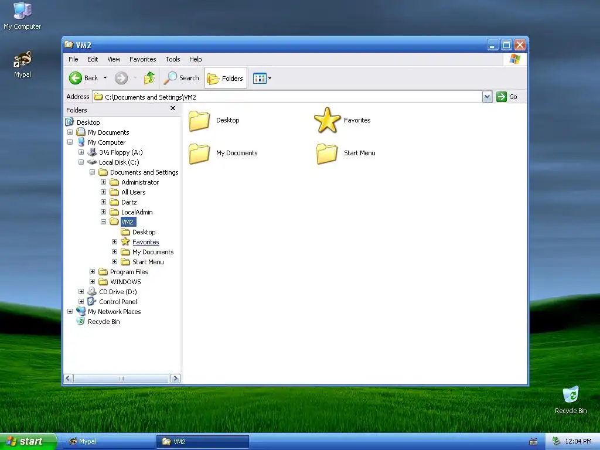Click inside the address path field
This screenshot has width=600, height=450.
pos(287,97)
